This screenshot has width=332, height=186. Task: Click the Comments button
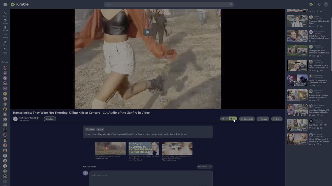click(x=247, y=119)
